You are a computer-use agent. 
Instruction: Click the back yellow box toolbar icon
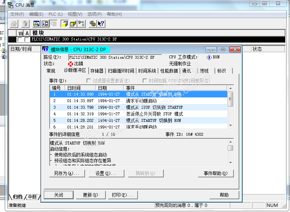(x=73, y=24)
